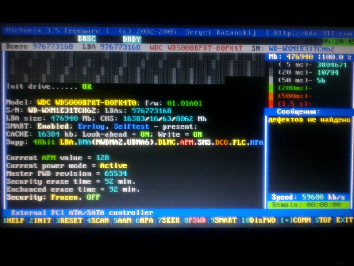Image resolution: width=354 pixels, height=266 pixels.
Task: Click the orange DCO support flag
Action: (222, 142)
